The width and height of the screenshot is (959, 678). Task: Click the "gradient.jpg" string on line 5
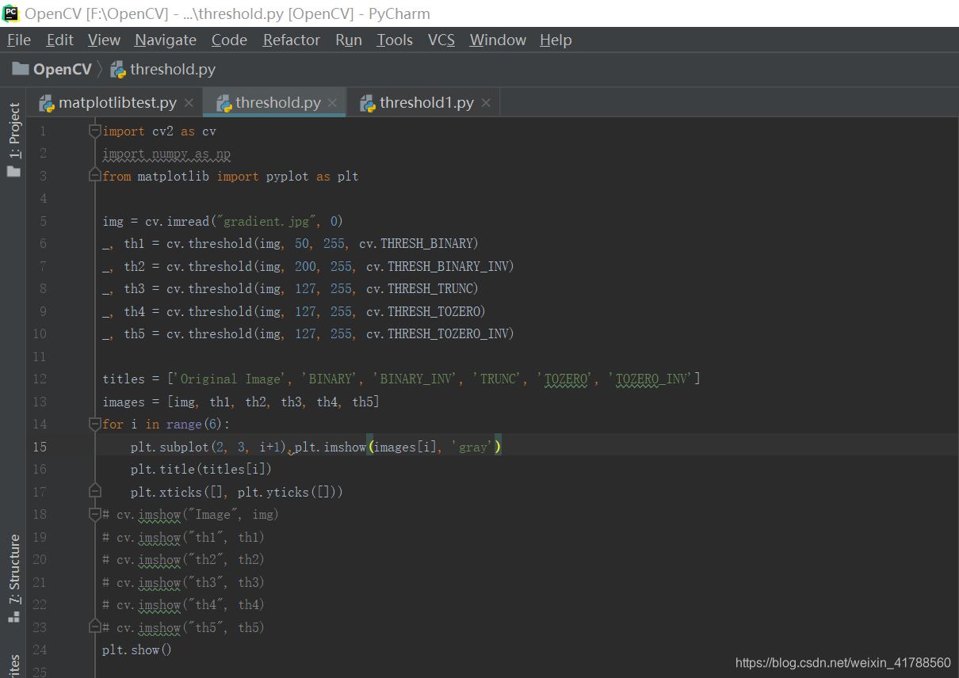coord(266,221)
